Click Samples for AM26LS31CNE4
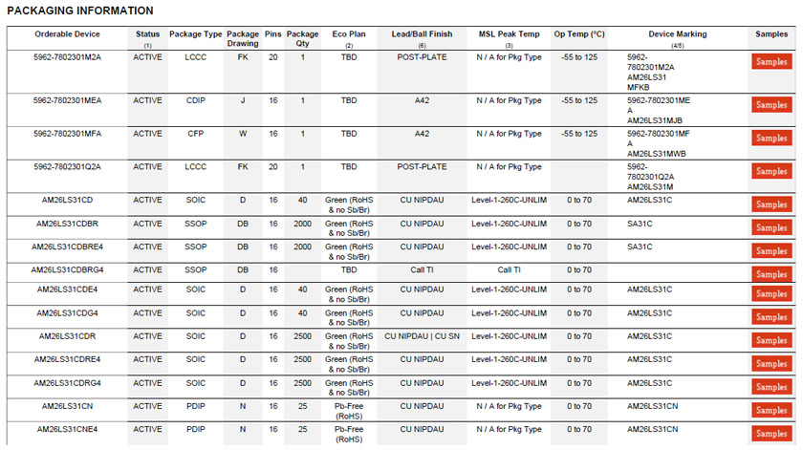 click(x=771, y=433)
